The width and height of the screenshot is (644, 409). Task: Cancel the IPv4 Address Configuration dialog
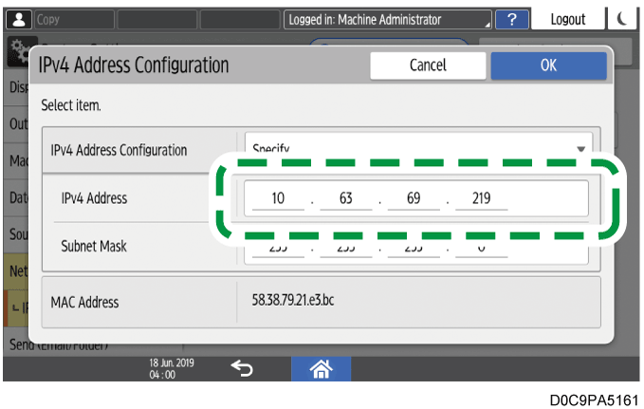coord(427,65)
